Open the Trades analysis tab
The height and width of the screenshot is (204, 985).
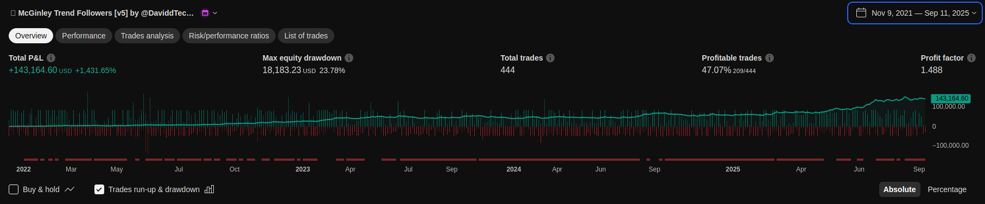tap(147, 36)
